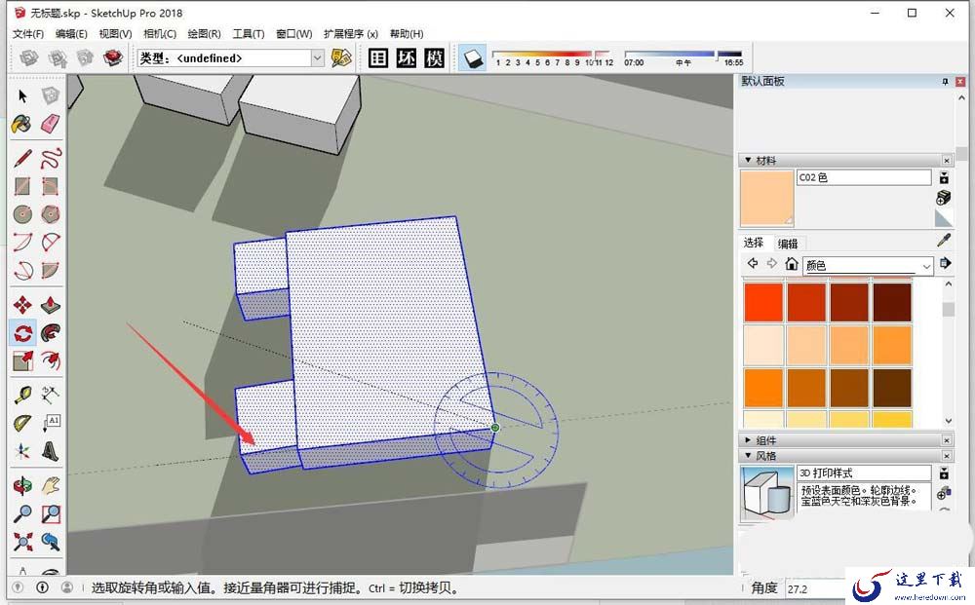Screen dimensions: 975x605
Task: Choose the Polygon tool
Action: coord(51,214)
